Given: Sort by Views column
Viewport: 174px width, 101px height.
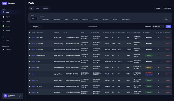Looking at the screenshot, I should click(129, 32).
